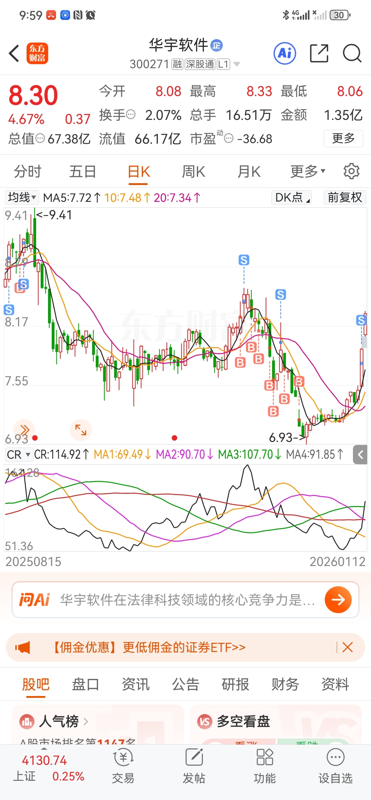Image resolution: width=371 pixels, height=800 pixels.
Task: Open the 均线 indicator dropdown
Action: [x=22, y=197]
